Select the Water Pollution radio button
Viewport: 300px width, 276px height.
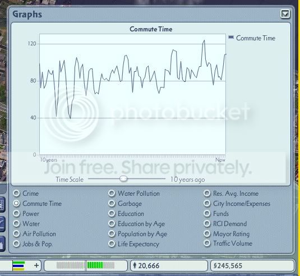point(112,194)
